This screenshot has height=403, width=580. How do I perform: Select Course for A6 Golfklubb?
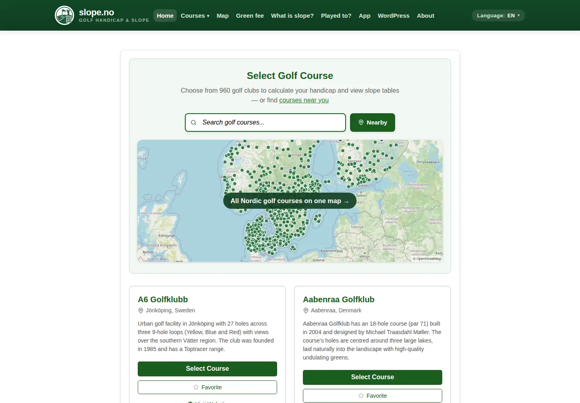point(207,369)
